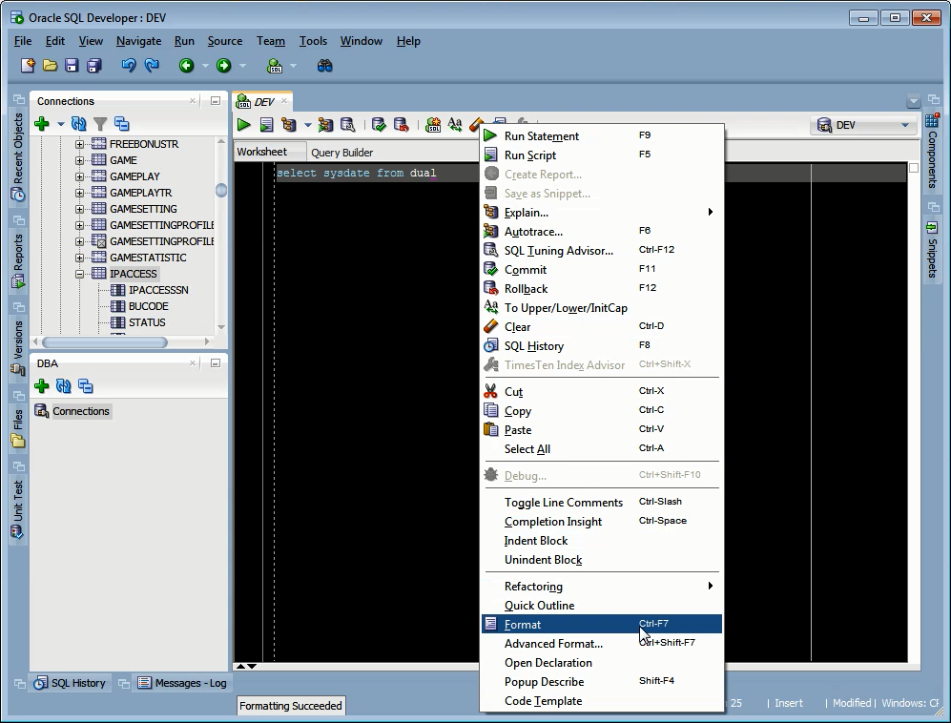Screen dimensions: 951x723
Task: Choose Format from the context menu
Action: pos(602,624)
